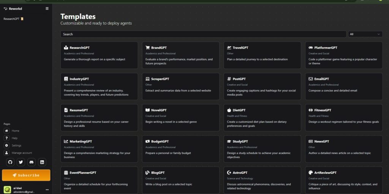
Task: Open the GitHub icon link
Action: point(10,162)
